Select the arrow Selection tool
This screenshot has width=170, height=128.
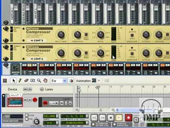pos(14,81)
